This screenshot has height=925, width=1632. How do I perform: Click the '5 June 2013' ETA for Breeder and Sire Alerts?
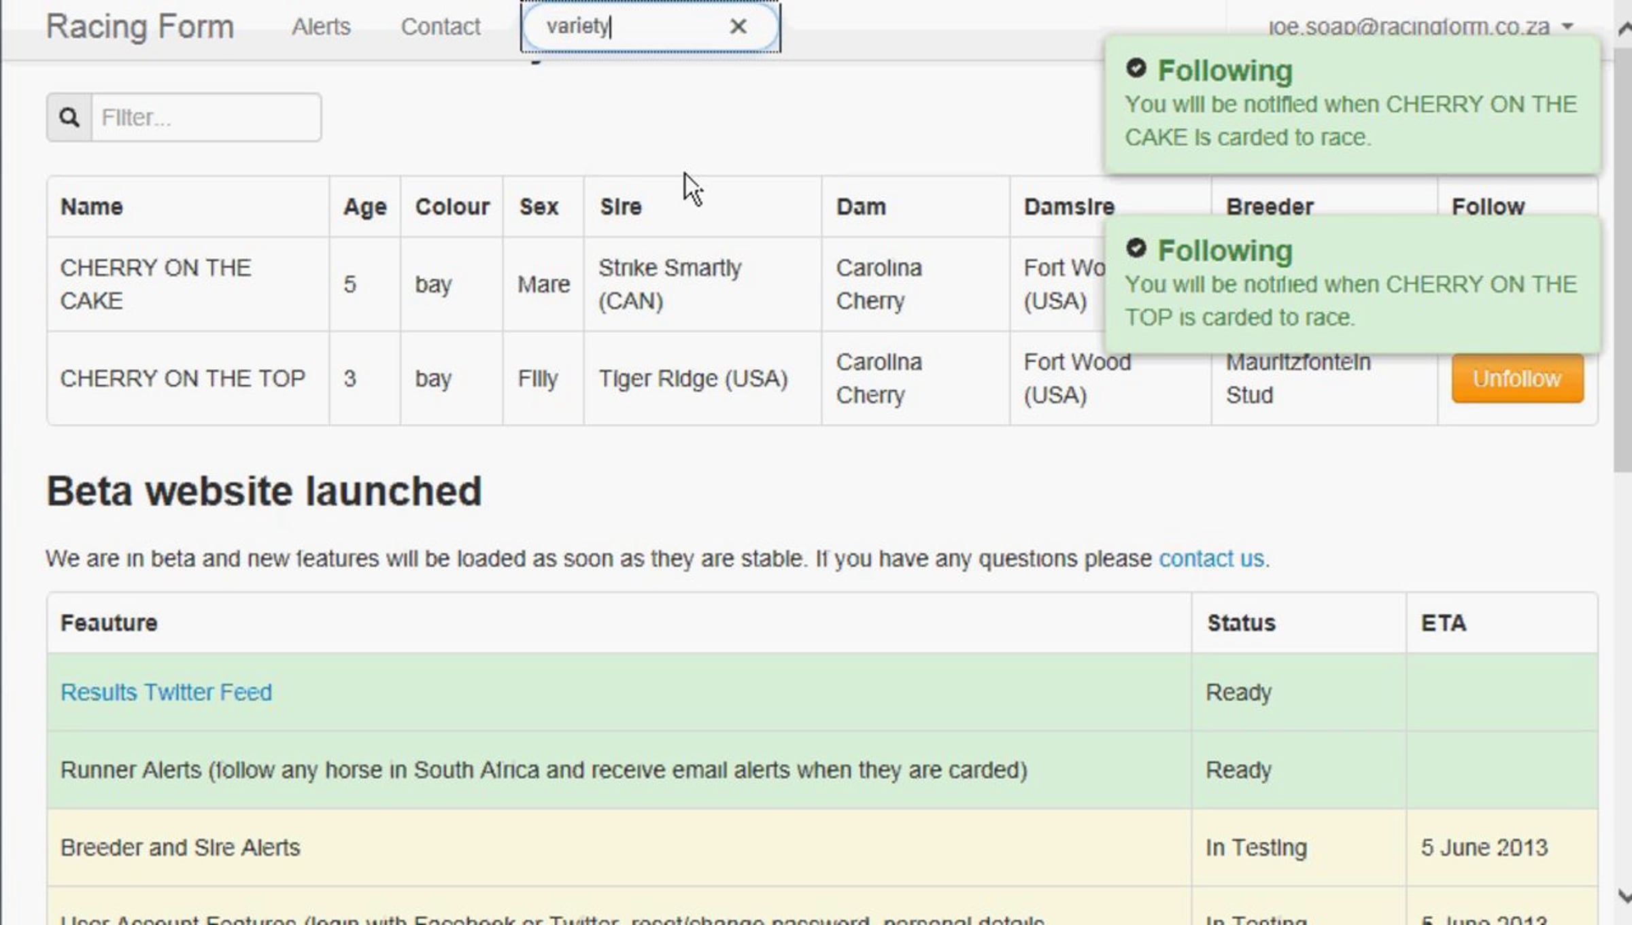[1484, 848]
